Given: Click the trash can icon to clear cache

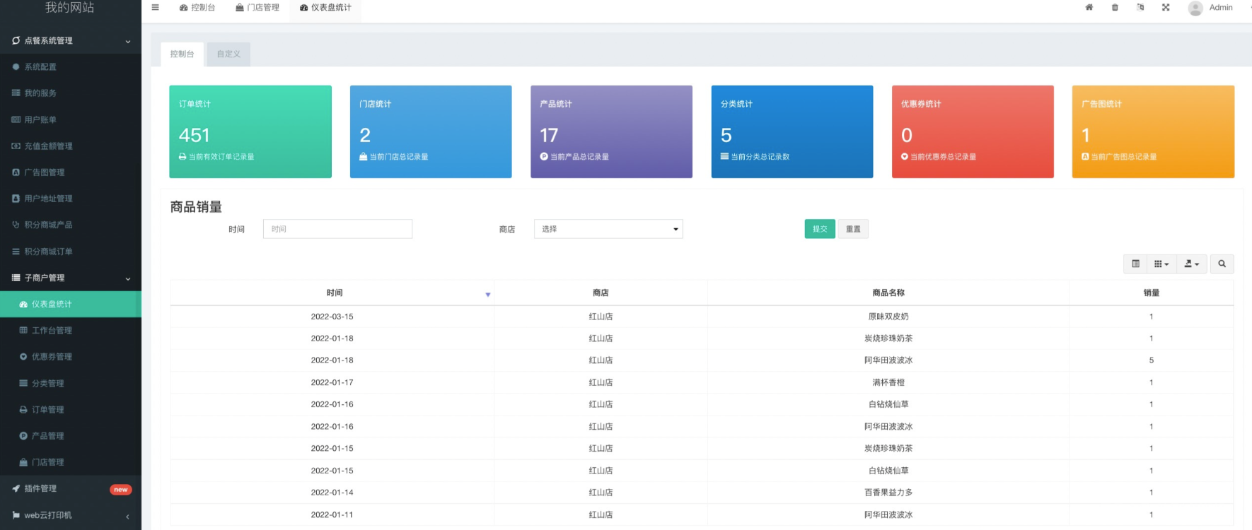Looking at the screenshot, I should (x=1115, y=8).
